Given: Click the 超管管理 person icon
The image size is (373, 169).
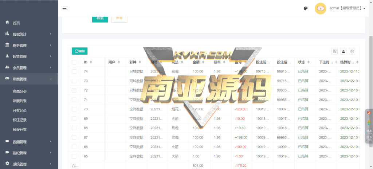Looking at the screenshot, I should 7,56.
